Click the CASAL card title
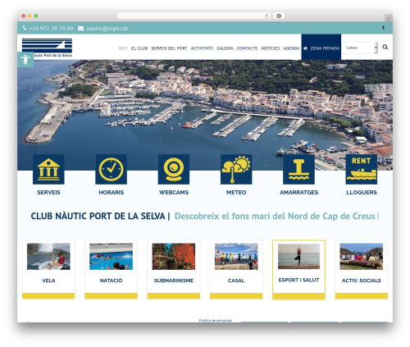The height and width of the screenshot is (347, 410). [236, 281]
